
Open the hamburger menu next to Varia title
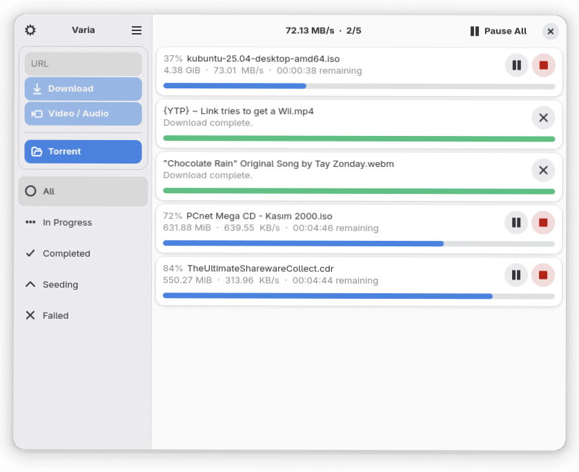137,30
